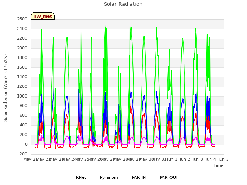Click the Time x-axis label
247x185 pixels.
218,165
